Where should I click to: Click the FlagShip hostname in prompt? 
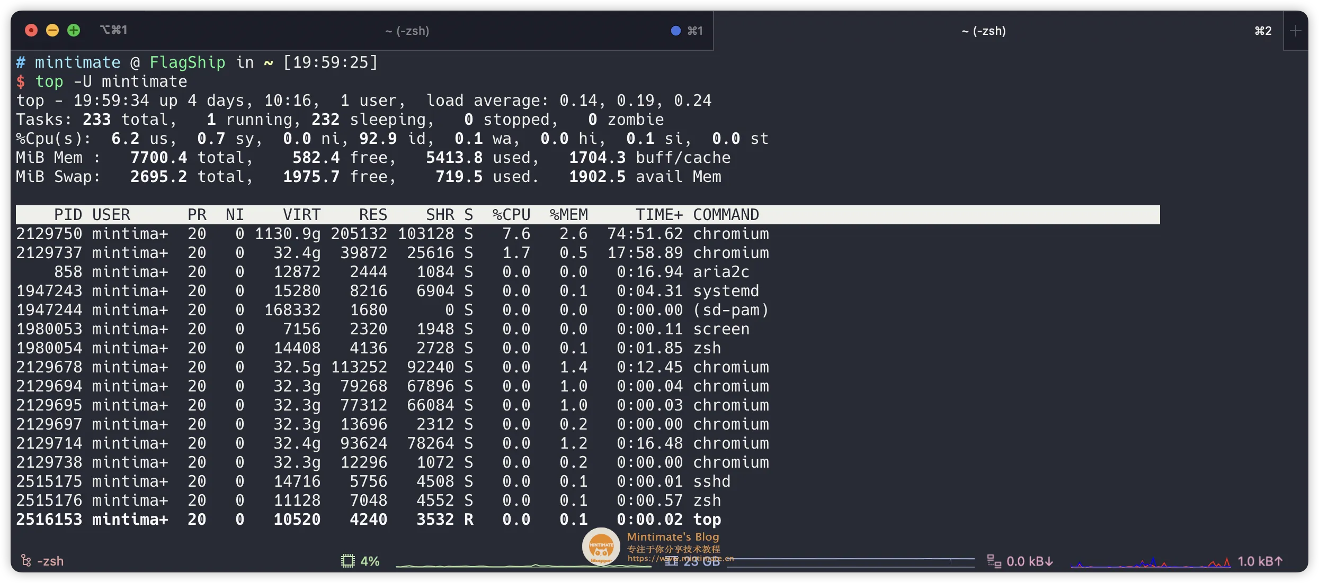tap(187, 62)
